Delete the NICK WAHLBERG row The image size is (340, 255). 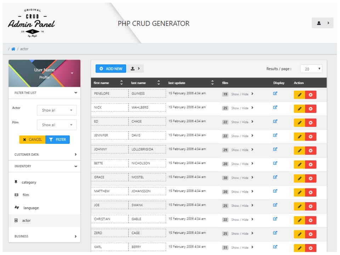[311, 109]
